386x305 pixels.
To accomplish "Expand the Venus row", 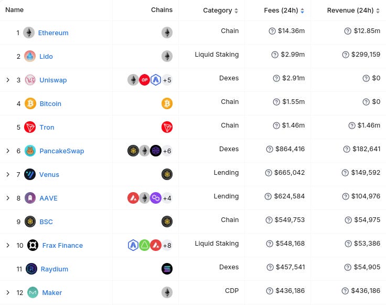I will click(8, 174).
